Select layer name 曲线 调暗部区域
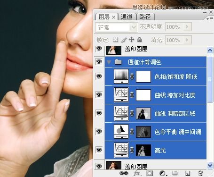214x177 pixels. pos(175,114)
